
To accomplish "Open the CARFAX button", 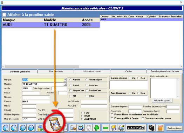I will [136, 128].
